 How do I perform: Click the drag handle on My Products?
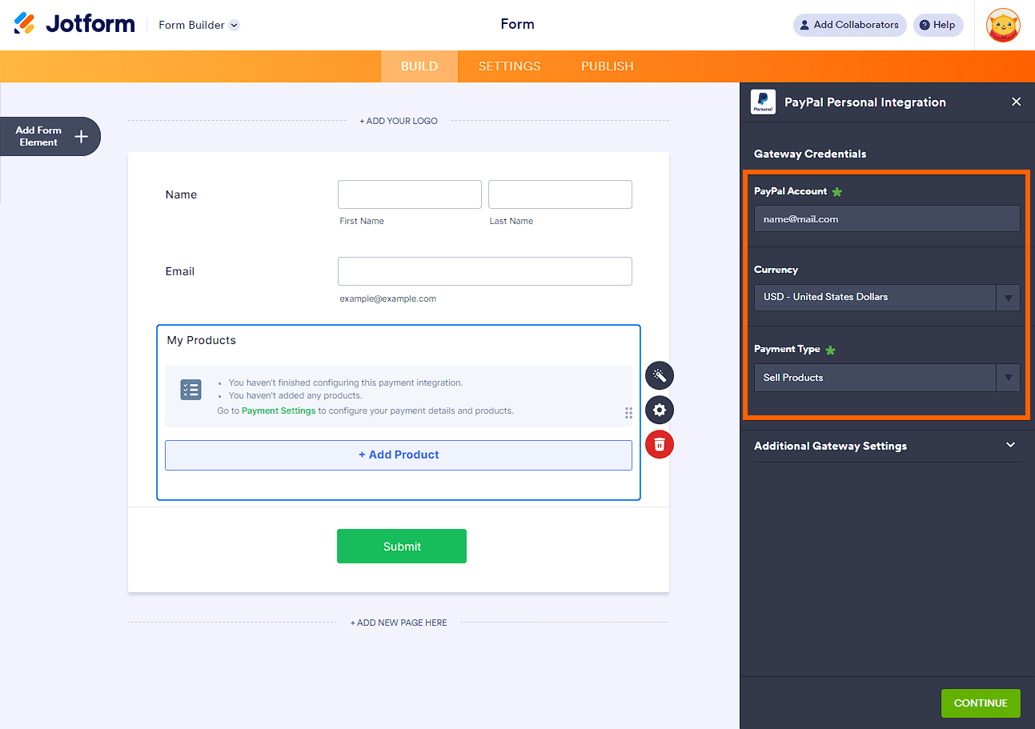tap(628, 413)
